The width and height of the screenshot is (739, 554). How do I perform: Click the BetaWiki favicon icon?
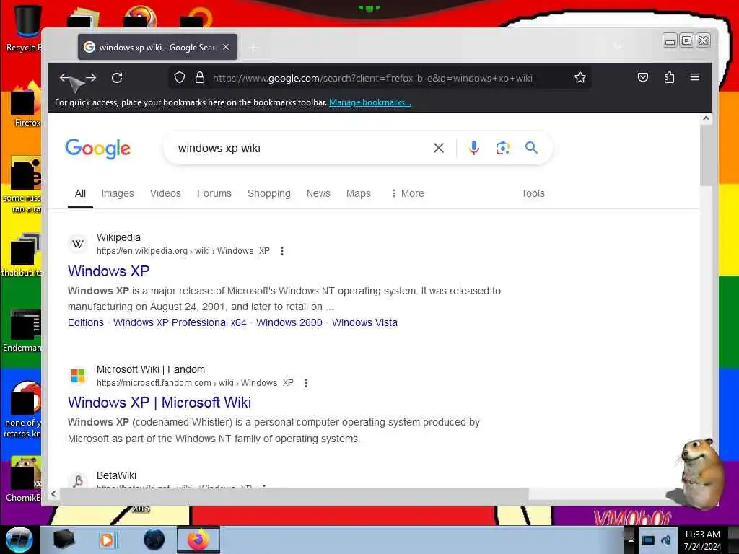pyautogui.click(x=78, y=480)
